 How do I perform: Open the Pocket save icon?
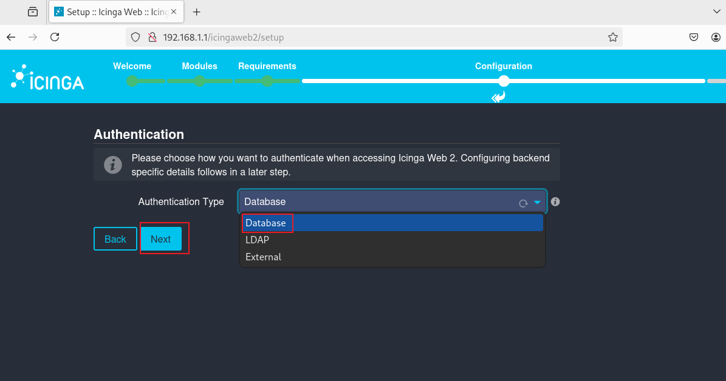[694, 38]
